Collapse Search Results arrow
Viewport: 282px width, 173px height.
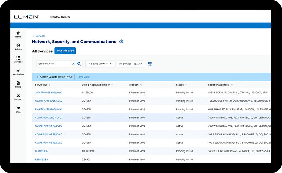[37, 77]
